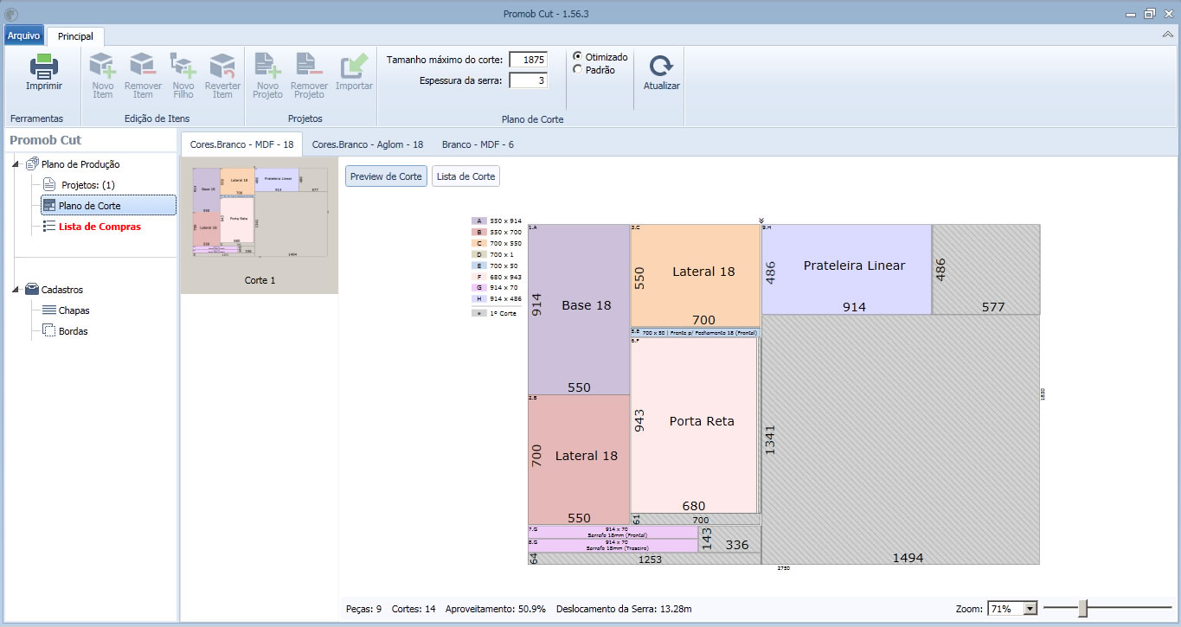Screen dimensions: 1181x627
Task: Click the Remover Item icon
Action: tap(143, 66)
